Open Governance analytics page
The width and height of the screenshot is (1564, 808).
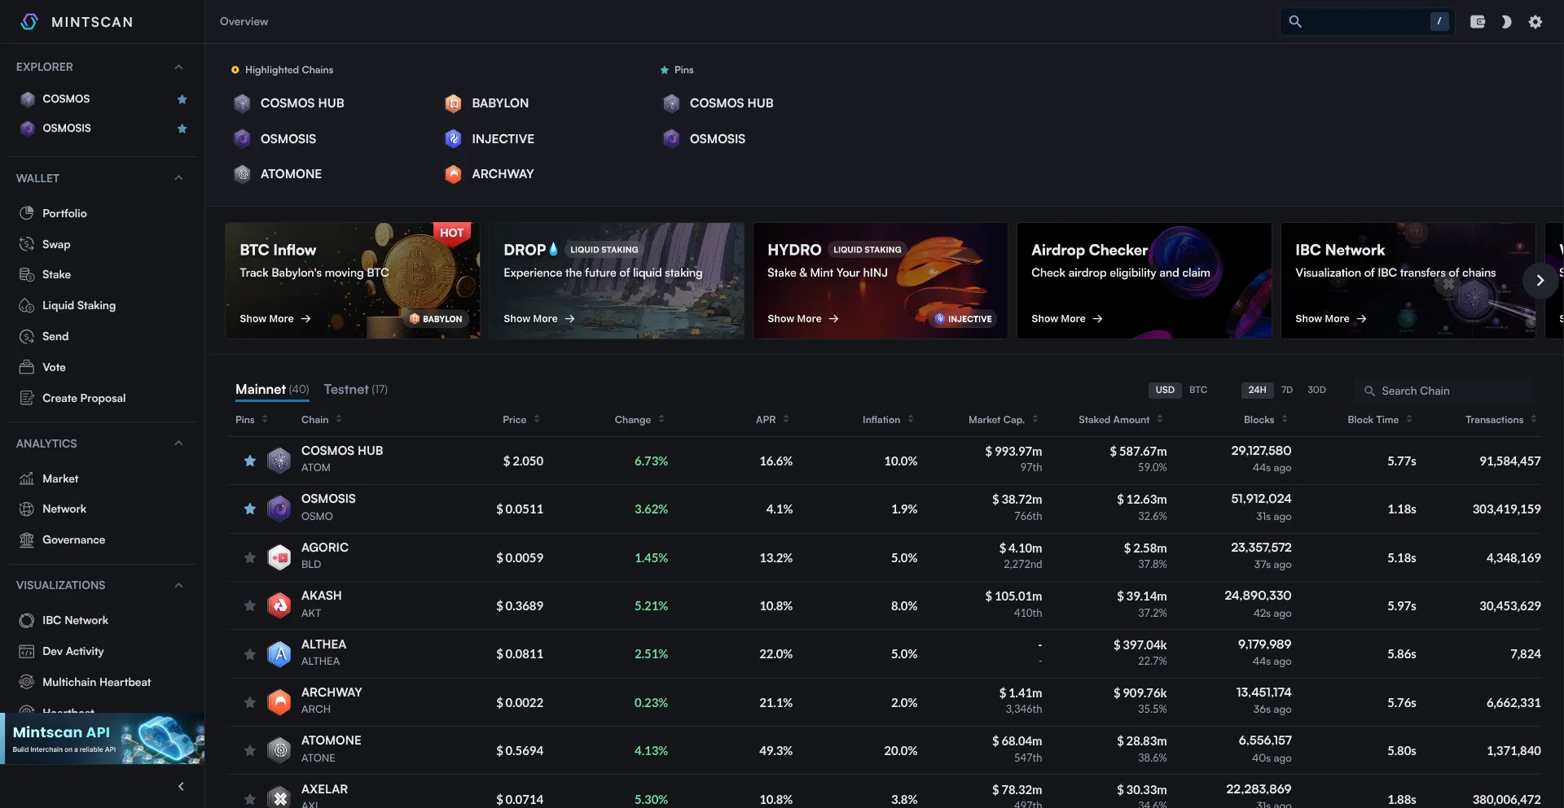tap(73, 539)
